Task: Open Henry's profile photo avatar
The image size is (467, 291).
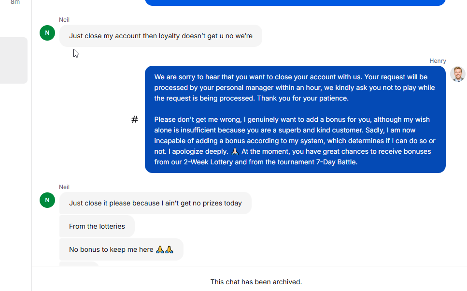Action: click(x=457, y=74)
